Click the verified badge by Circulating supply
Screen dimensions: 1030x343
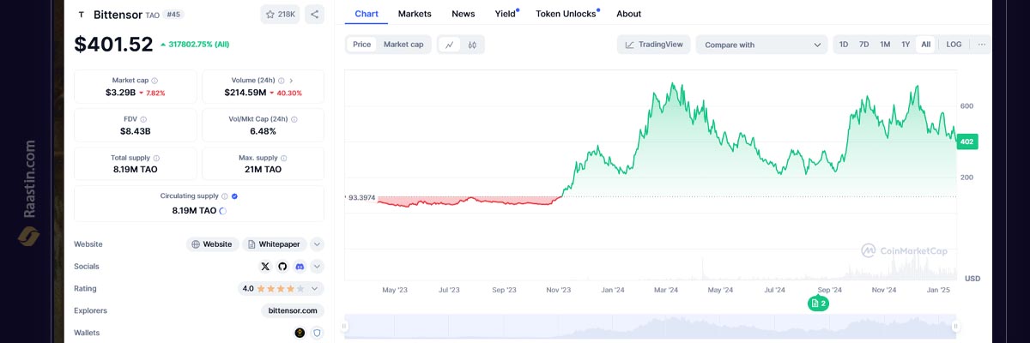(235, 196)
